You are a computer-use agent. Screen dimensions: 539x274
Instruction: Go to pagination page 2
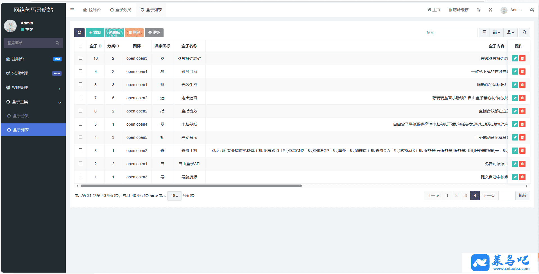pos(456,195)
